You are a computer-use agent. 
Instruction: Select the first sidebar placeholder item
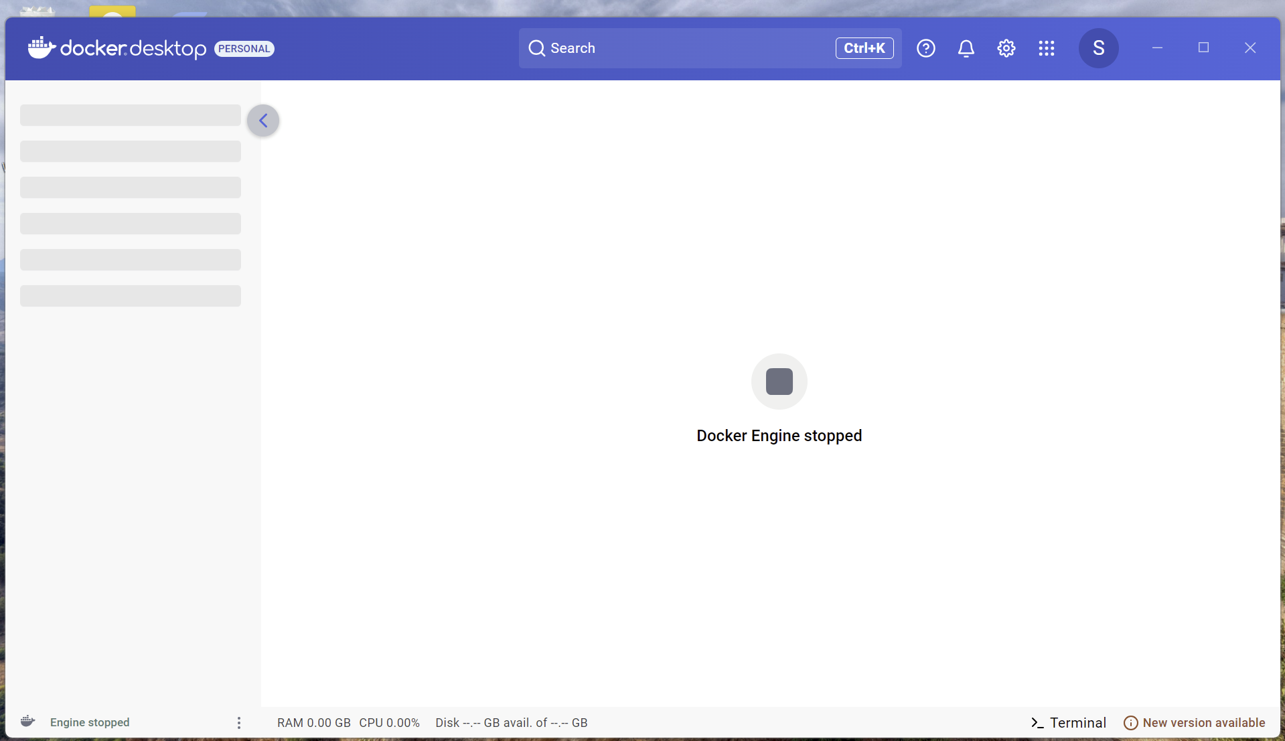point(131,115)
